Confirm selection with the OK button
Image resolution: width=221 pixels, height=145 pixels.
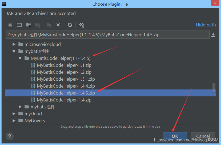[175, 136]
